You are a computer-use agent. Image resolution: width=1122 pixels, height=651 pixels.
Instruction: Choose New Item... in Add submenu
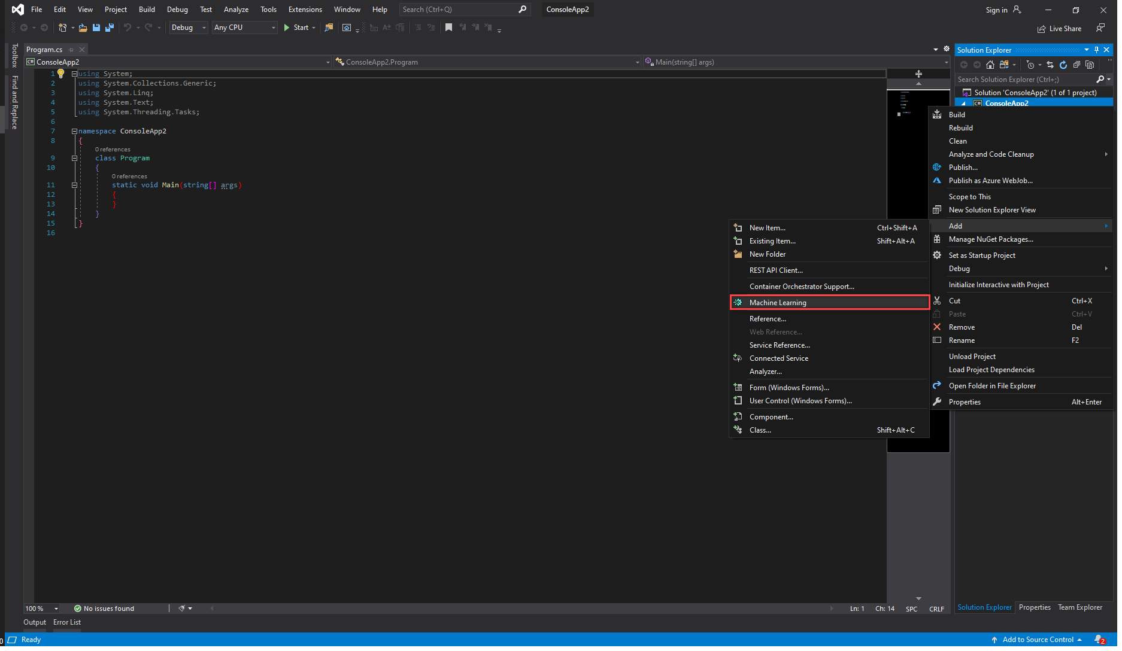coord(829,228)
